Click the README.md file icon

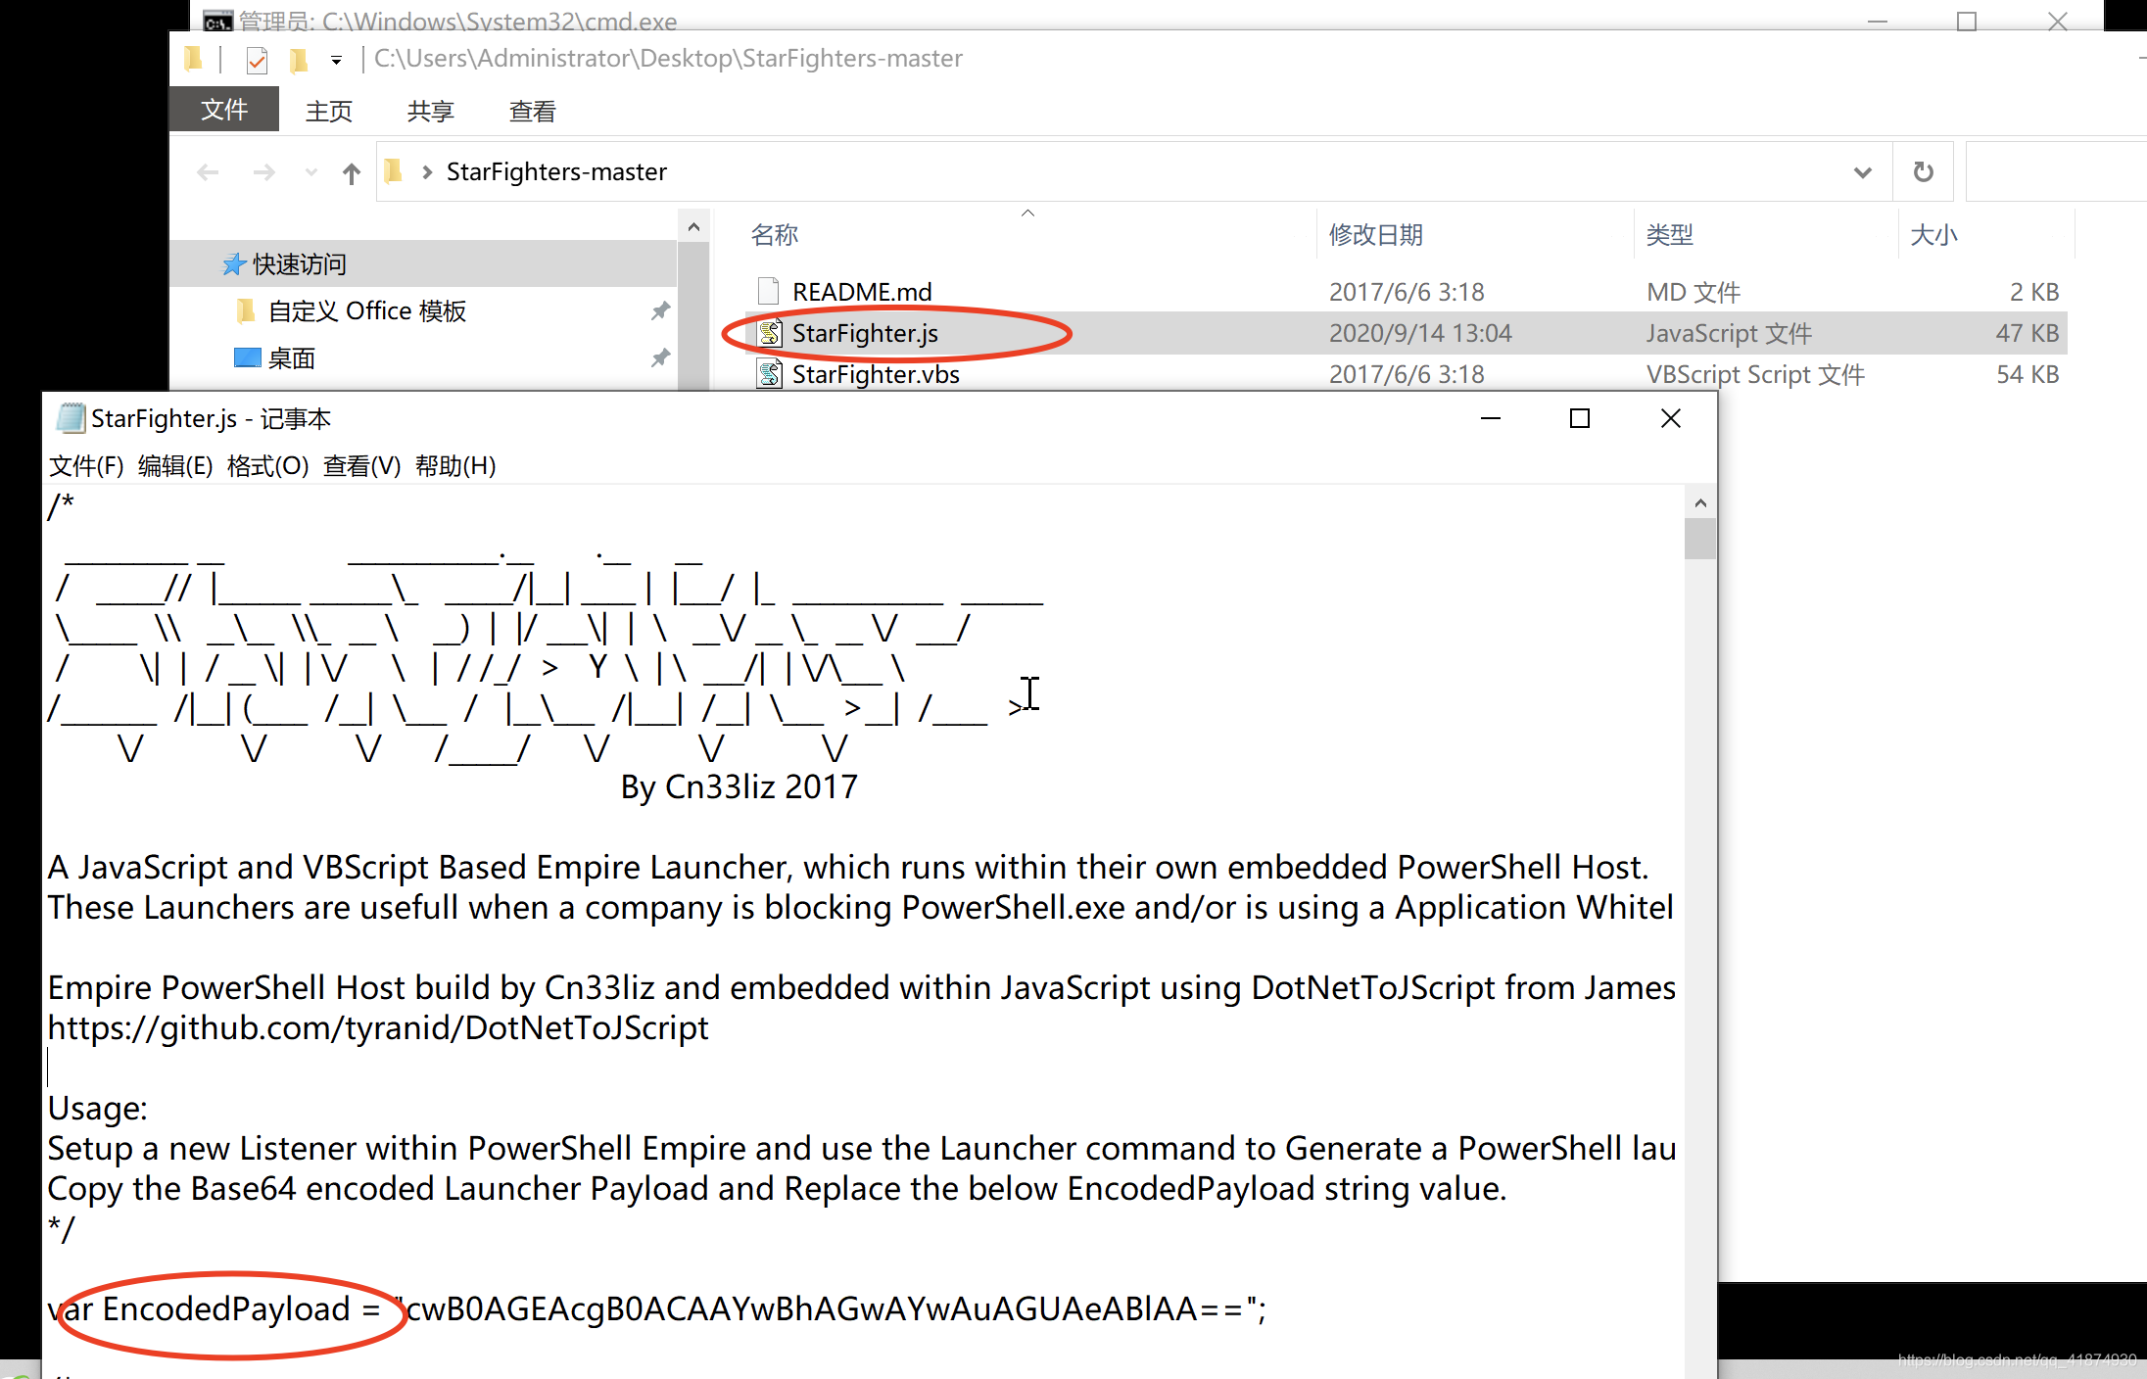[x=769, y=291]
